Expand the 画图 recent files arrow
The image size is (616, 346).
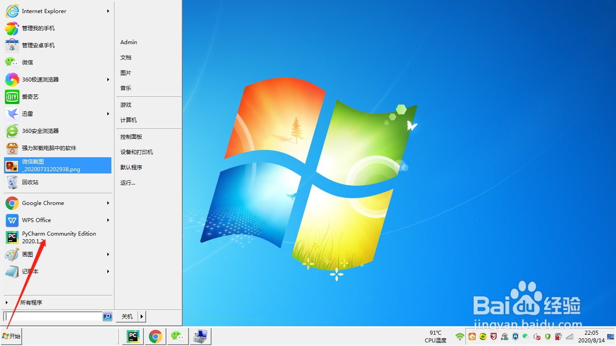(x=108, y=254)
